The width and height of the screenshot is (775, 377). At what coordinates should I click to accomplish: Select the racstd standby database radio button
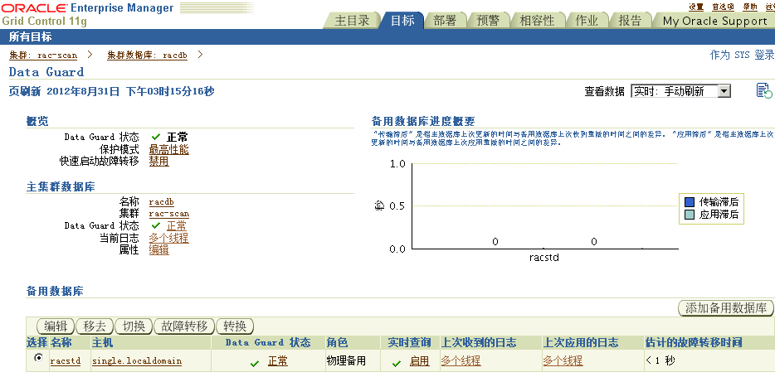38,358
